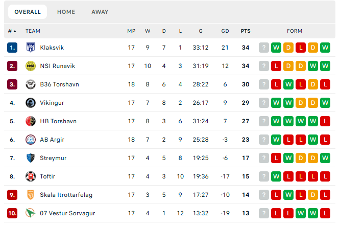Switch to the AWAY standings tab

point(100,12)
